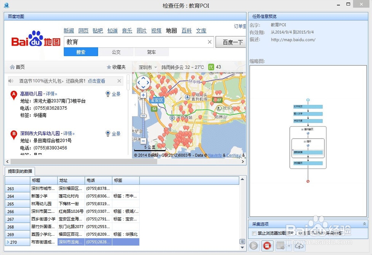This screenshot has width=372, height=255.
Task: Select the 提取到的数据 tab
Action: click(x=20, y=171)
